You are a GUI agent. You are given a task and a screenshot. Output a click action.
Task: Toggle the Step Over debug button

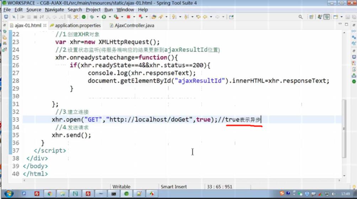click(55, 17)
